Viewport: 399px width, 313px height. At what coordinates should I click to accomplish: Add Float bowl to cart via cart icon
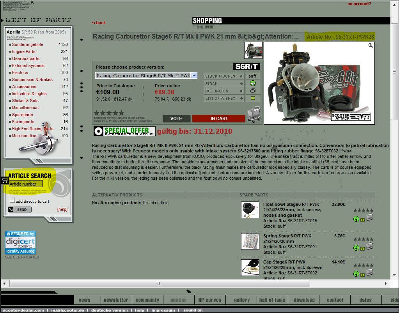tap(369, 218)
